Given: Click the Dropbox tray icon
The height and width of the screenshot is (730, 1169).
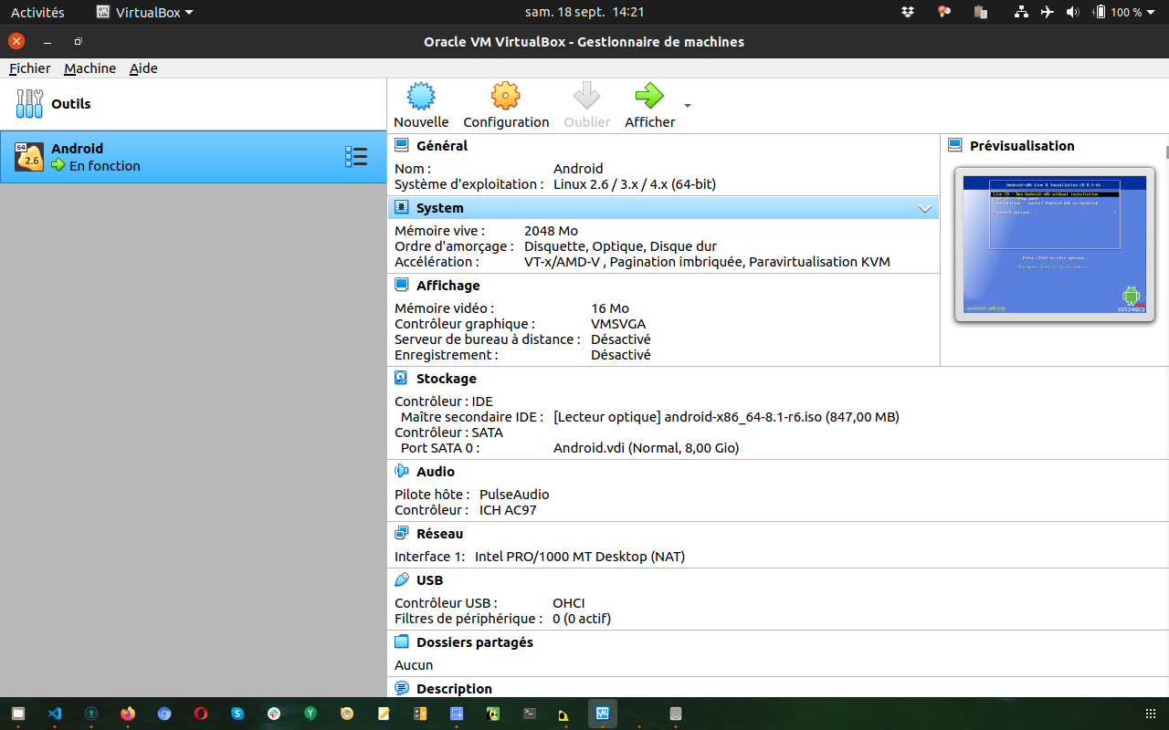Looking at the screenshot, I should pyautogui.click(x=908, y=13).
